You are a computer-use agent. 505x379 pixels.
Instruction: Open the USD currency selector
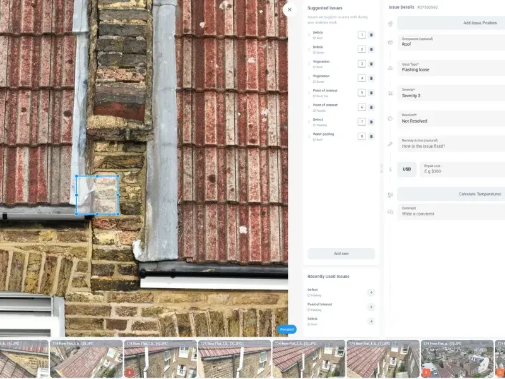tap(407, 169)
